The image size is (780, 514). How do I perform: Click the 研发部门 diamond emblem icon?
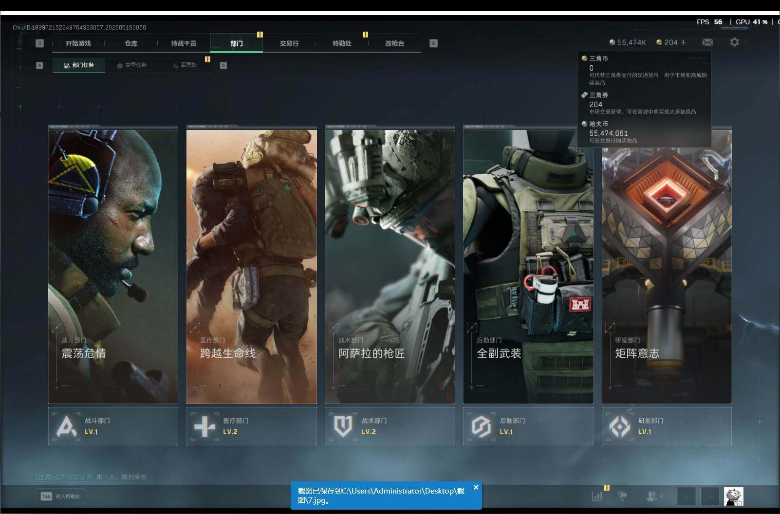(x=620, y=426)
